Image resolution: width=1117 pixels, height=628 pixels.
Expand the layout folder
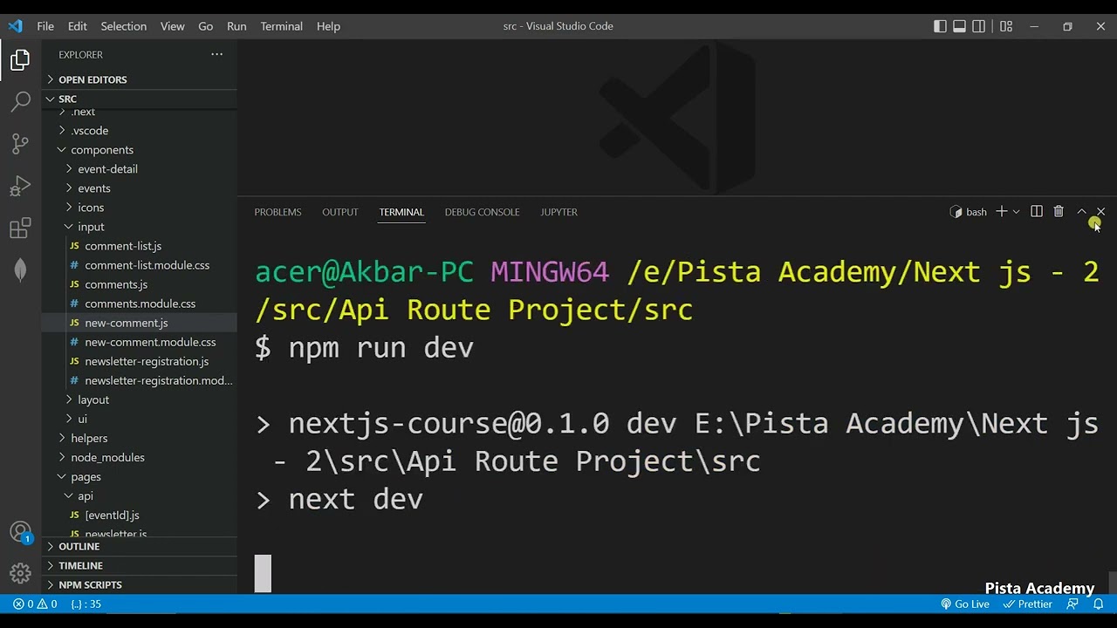pos(140,399)
